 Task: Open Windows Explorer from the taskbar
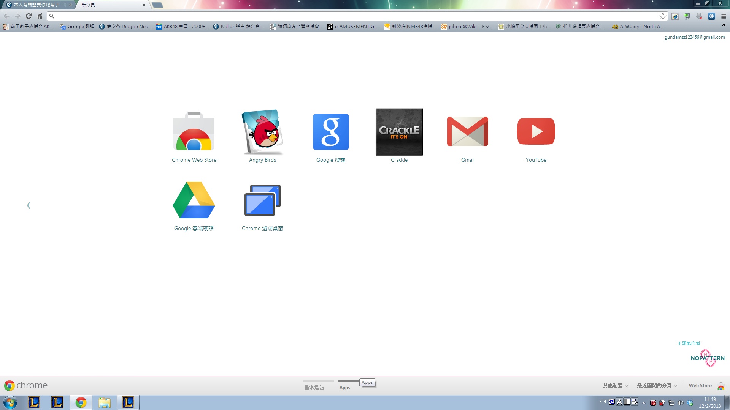pos(105,402)
